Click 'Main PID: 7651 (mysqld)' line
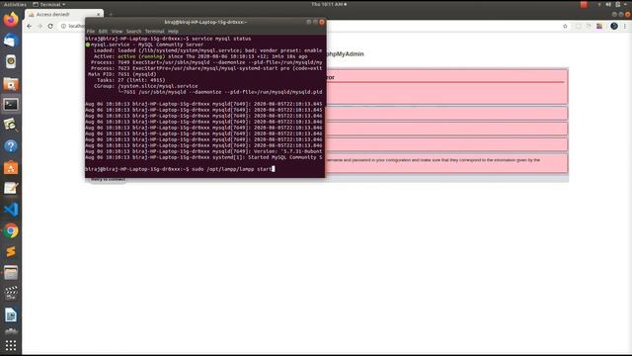Image resolution: width=632 pixels, height=356 pixels. pyautogui.click(x=122, y=74)
